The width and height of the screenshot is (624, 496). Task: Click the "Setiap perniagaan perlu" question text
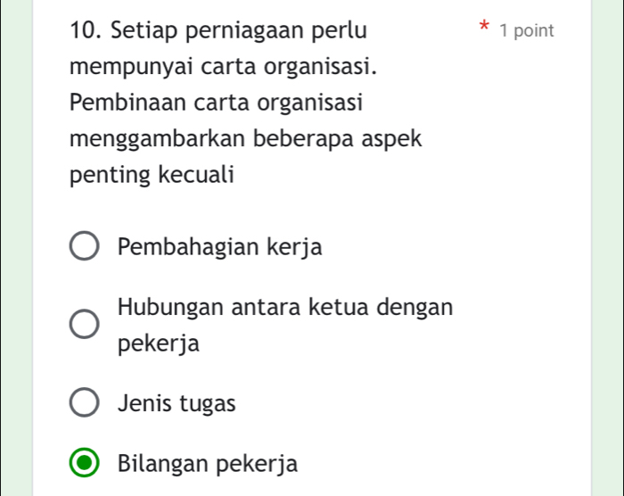[238, 31]
